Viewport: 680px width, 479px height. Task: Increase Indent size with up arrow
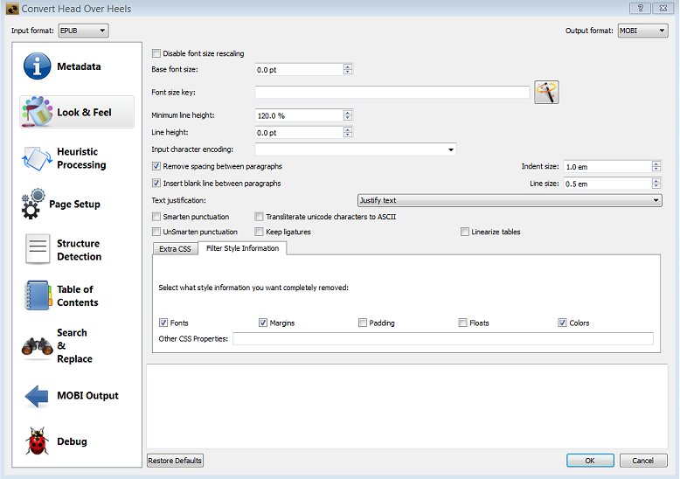coord(656,163)
